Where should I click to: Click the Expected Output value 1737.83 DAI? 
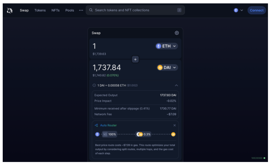(x=168, y=95)
